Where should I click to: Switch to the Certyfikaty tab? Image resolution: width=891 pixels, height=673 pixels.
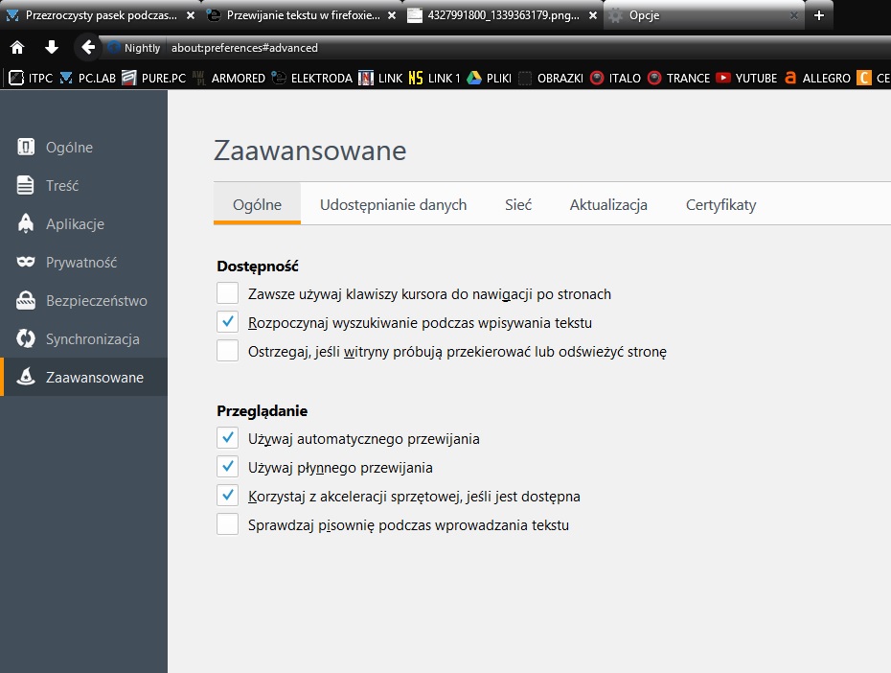point(720,204)
